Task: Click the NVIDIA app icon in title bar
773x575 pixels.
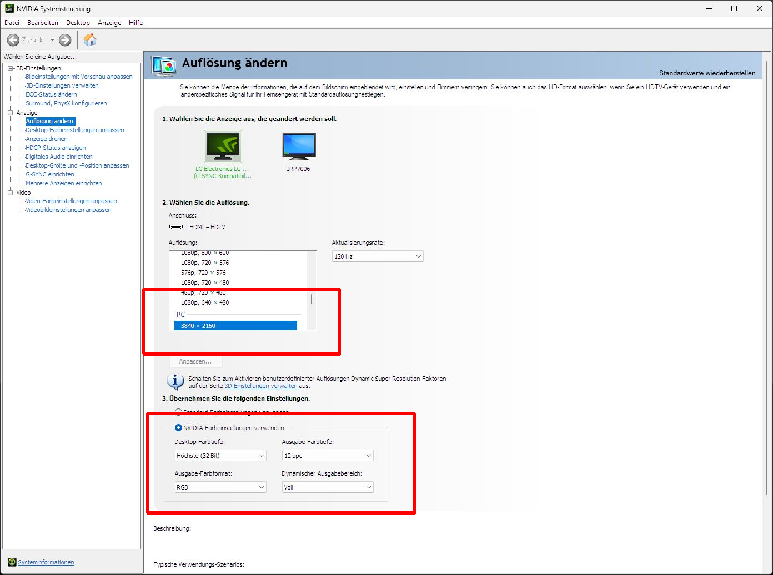Action: (9, 8)
